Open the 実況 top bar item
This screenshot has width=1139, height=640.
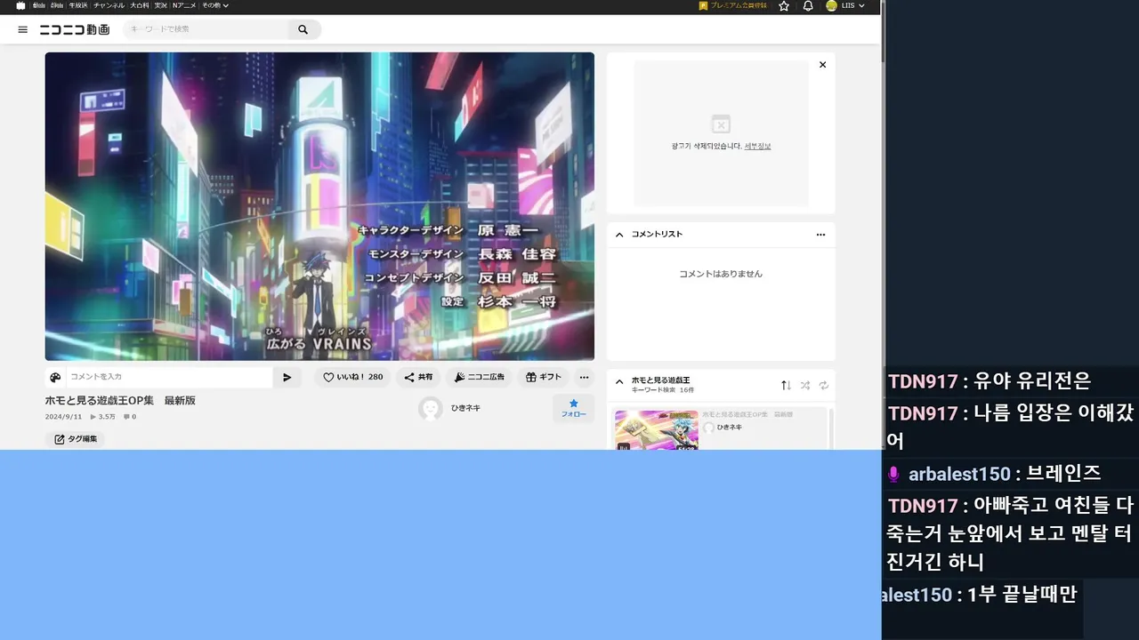[161, 5]
